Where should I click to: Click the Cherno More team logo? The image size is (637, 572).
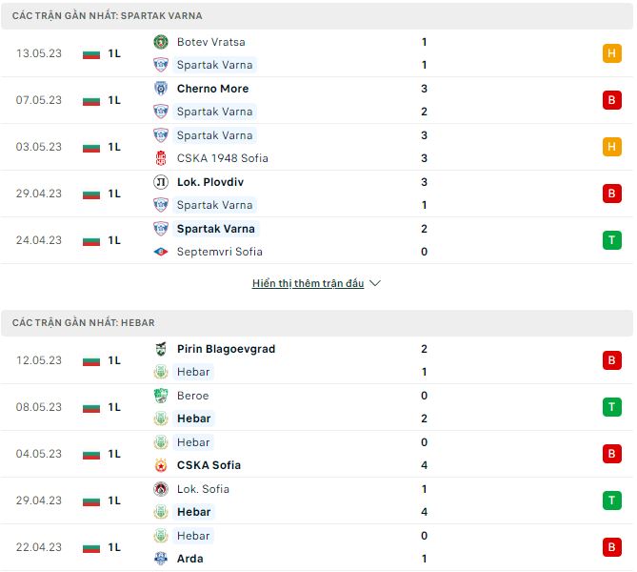coord(161,89)
